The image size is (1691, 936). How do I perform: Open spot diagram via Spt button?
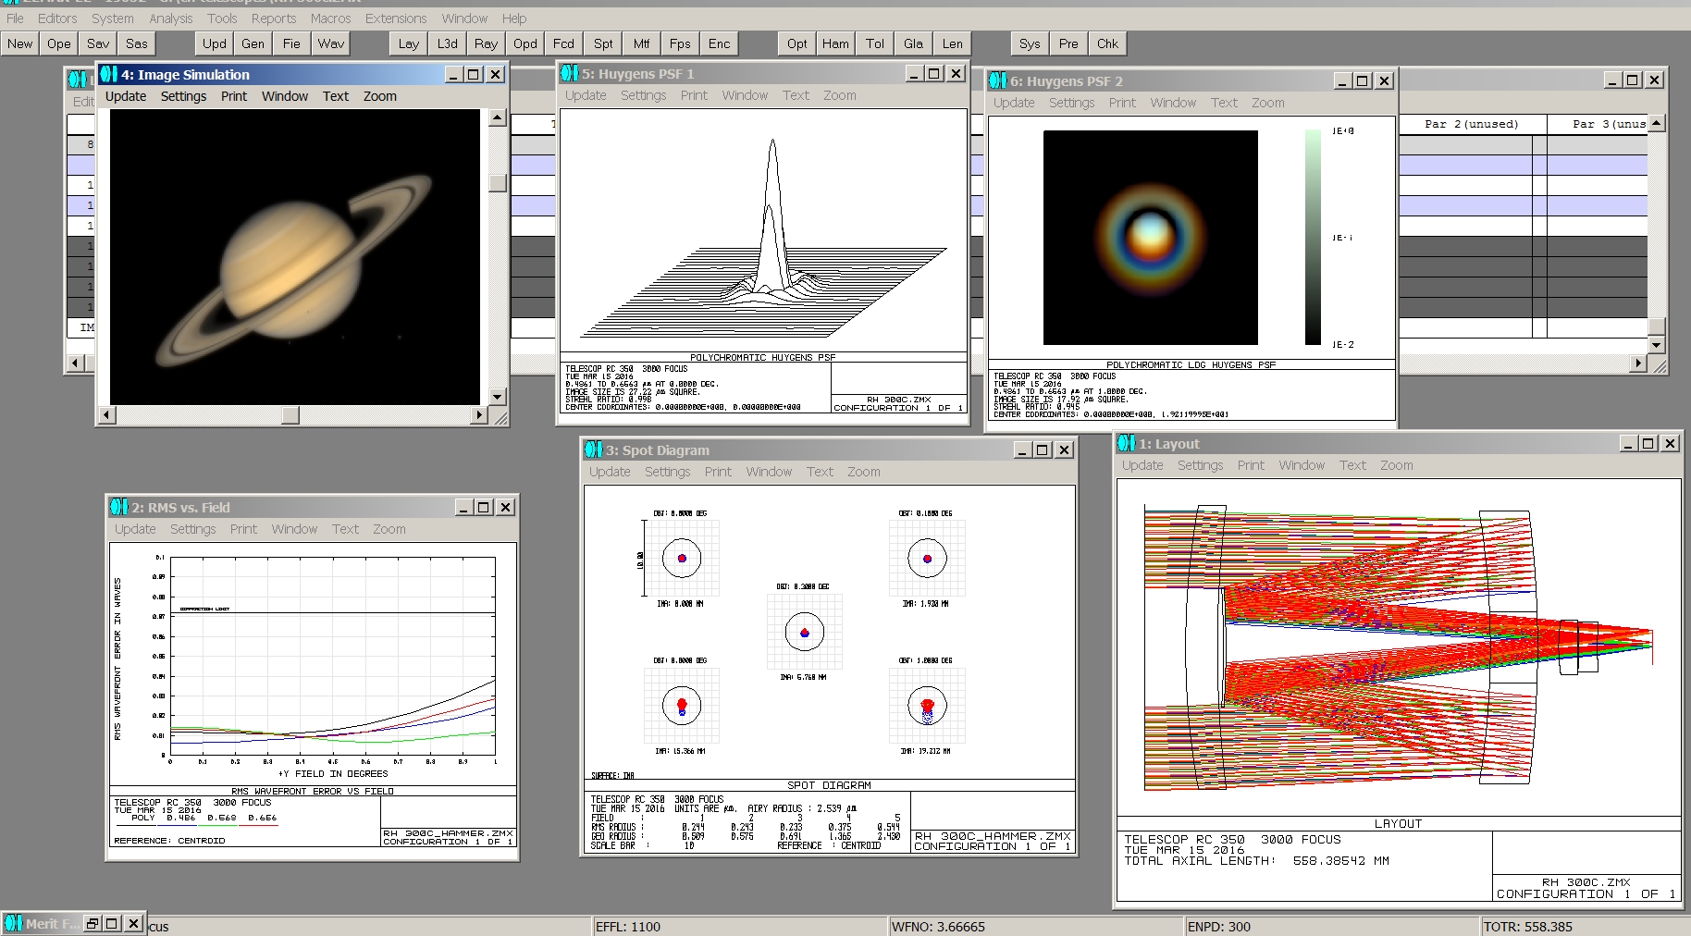[x=603, y=43]
